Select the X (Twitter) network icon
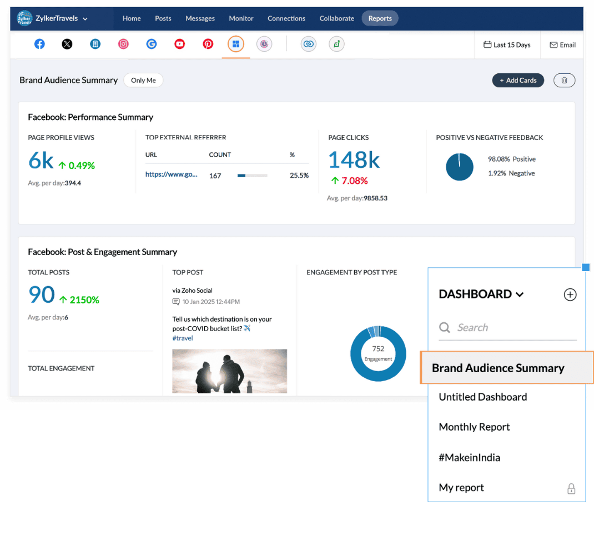Screen dimensions: 594x550 click(x=67, y=44)
